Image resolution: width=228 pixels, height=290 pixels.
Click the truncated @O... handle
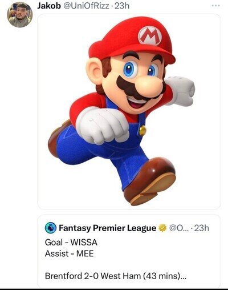[178, 228]
